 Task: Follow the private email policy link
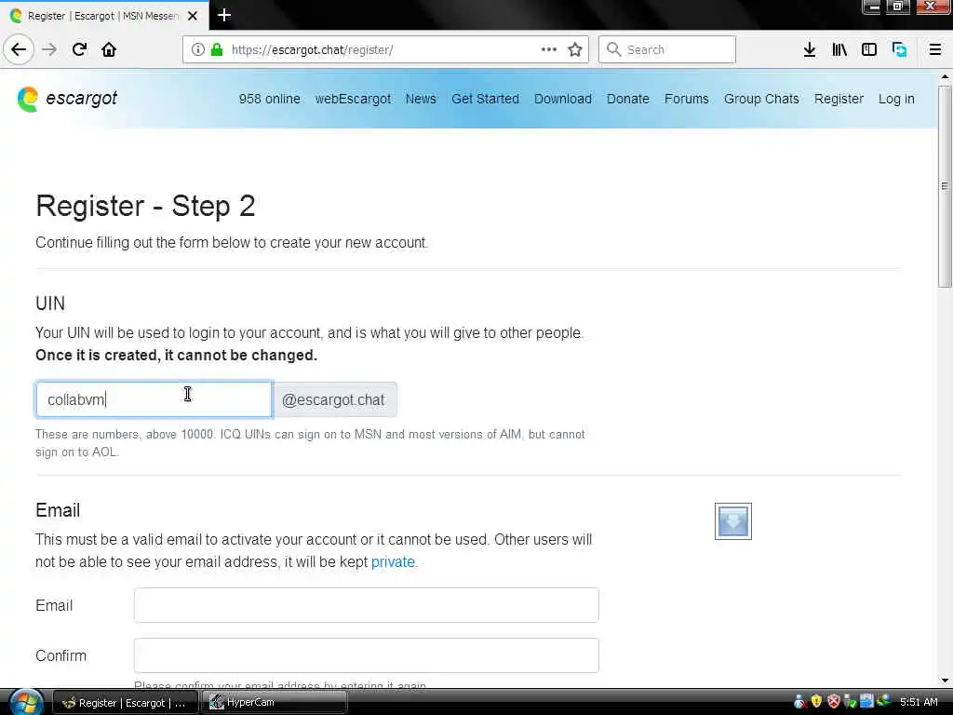[393, 561]
